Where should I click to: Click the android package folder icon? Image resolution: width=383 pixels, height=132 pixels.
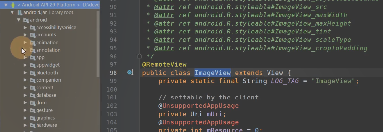(26, 20)
